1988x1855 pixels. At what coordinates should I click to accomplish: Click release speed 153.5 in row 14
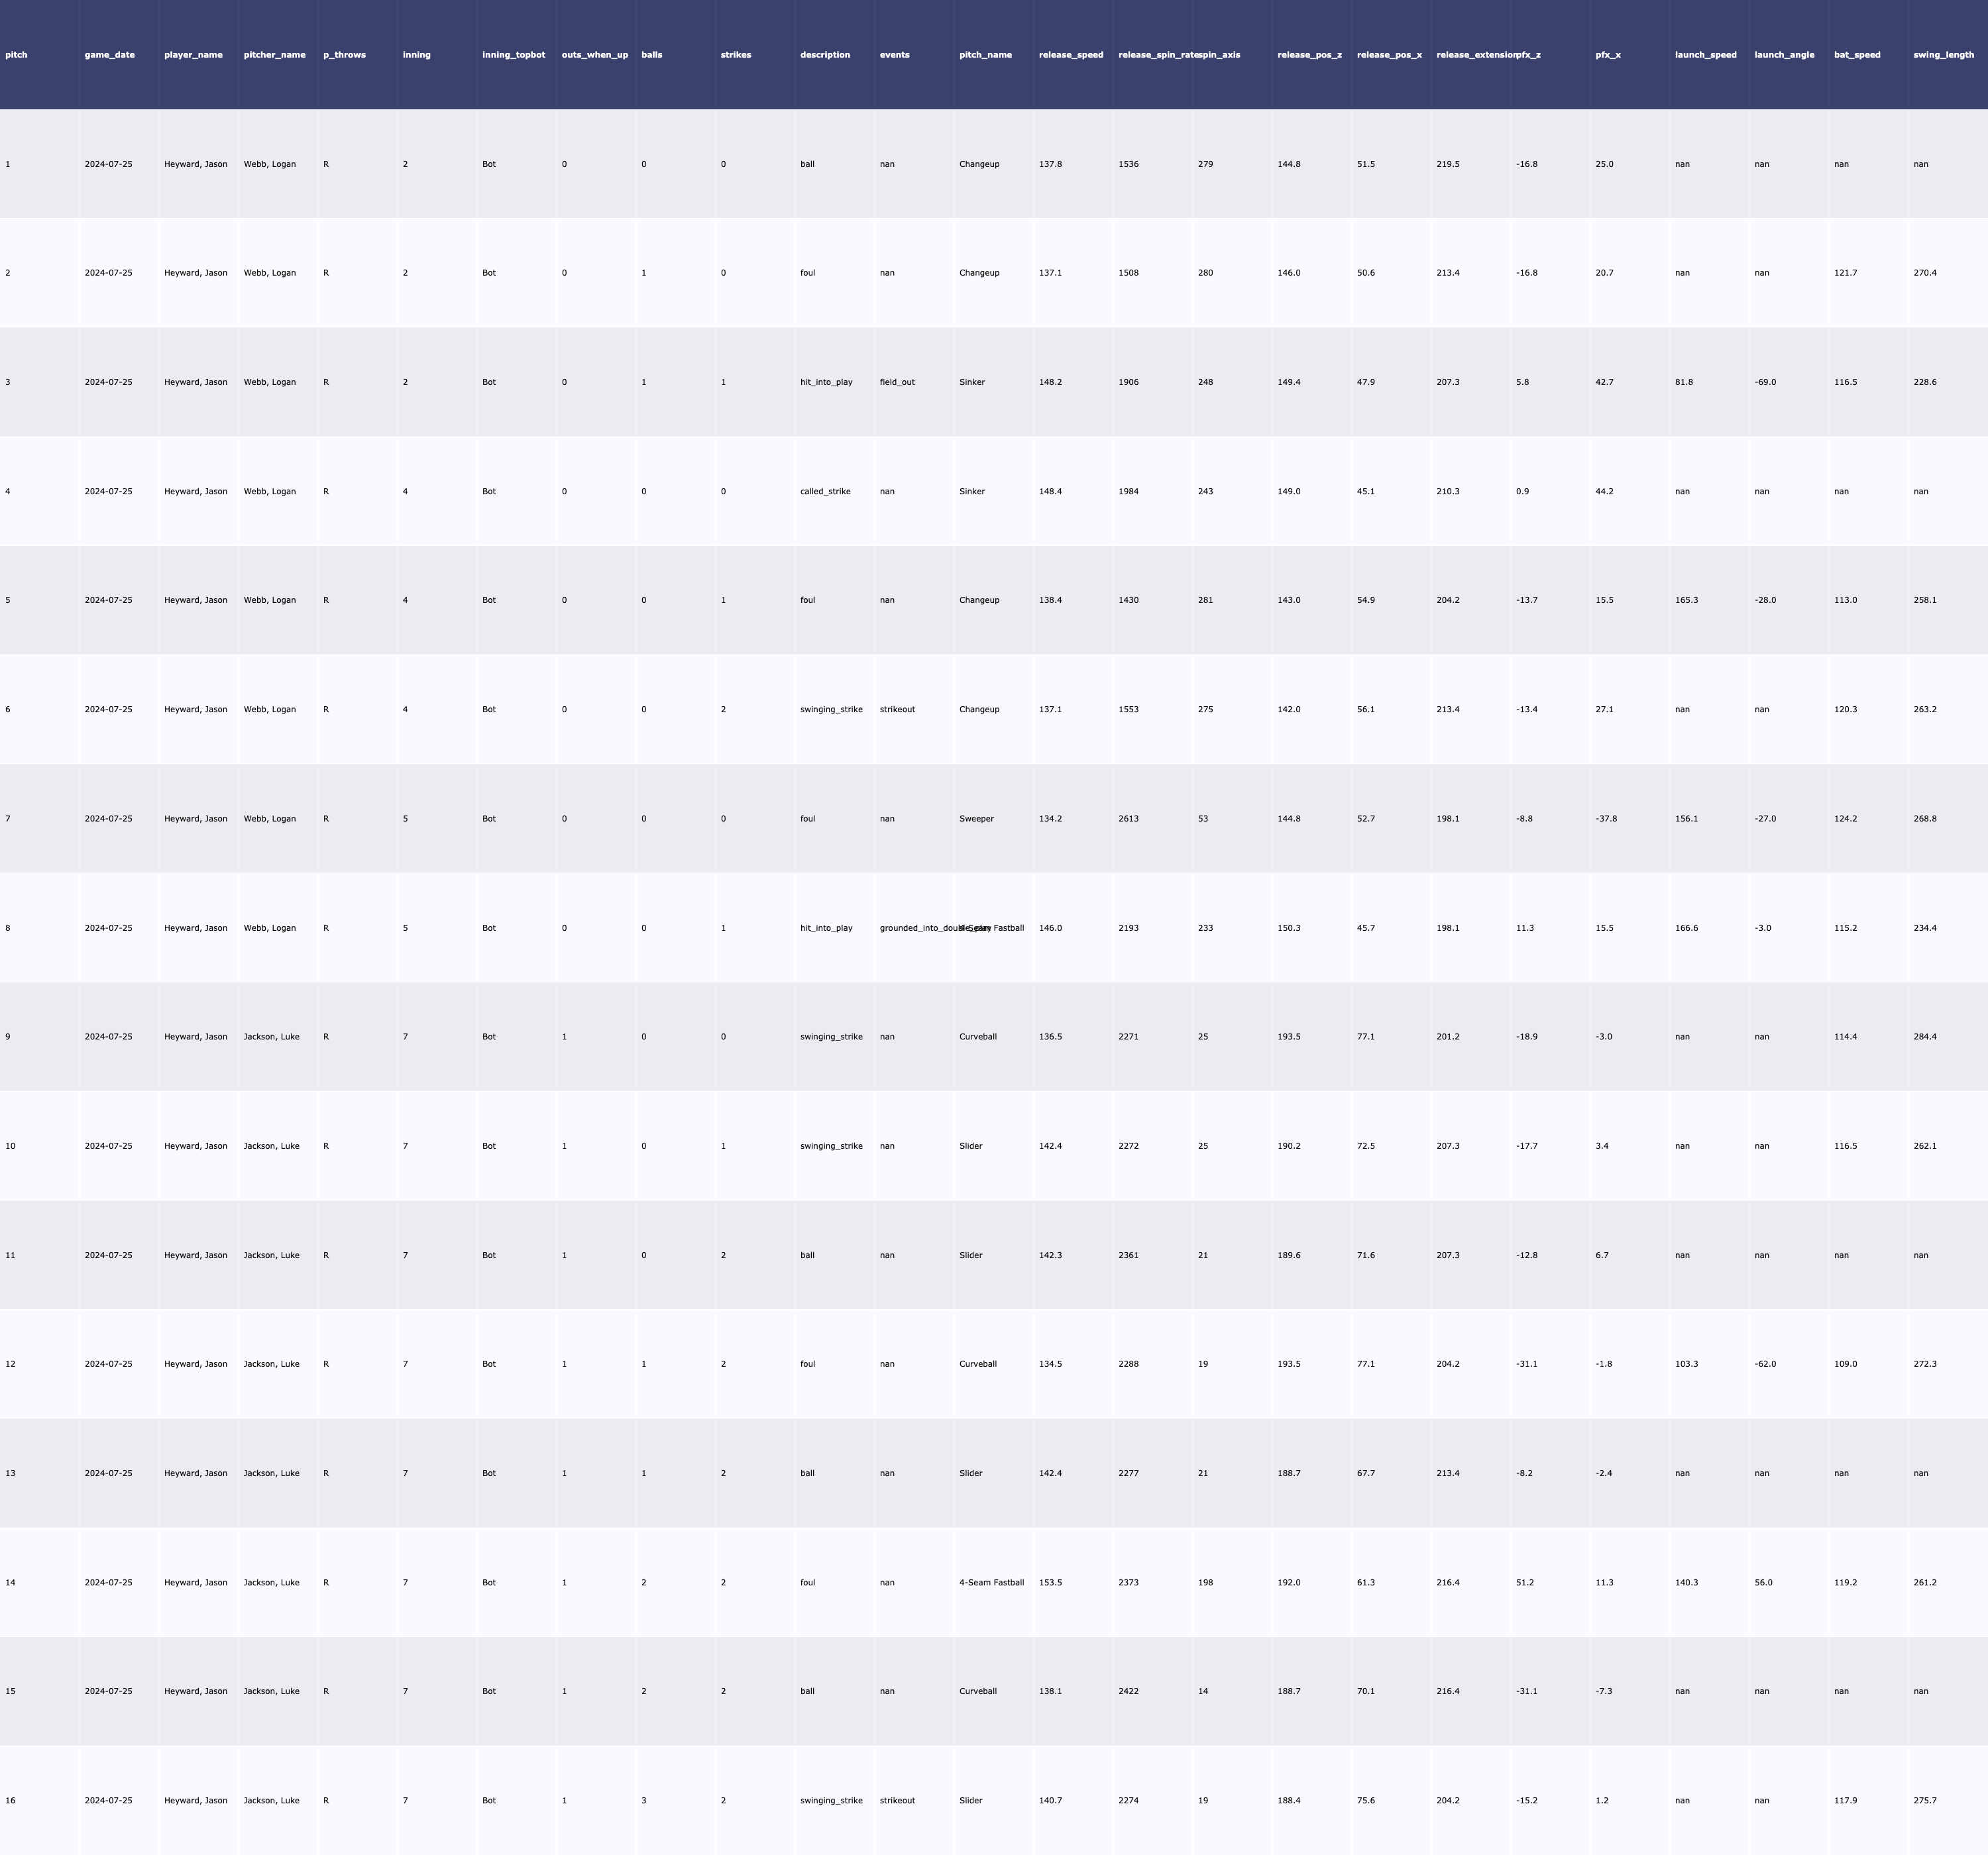point(1050,1583)
